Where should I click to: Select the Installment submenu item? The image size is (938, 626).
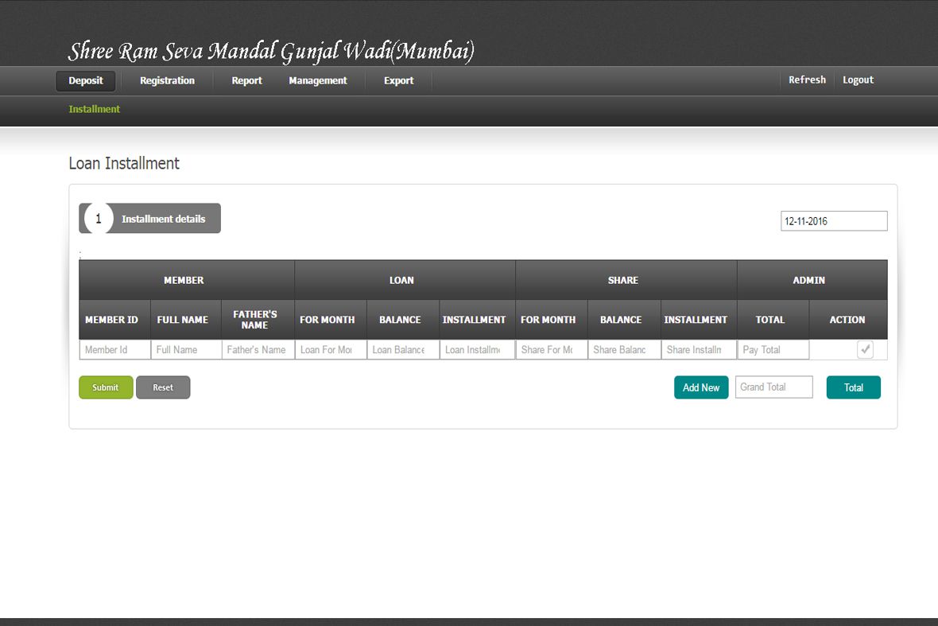pyautogui.click(x=95, y=110)
